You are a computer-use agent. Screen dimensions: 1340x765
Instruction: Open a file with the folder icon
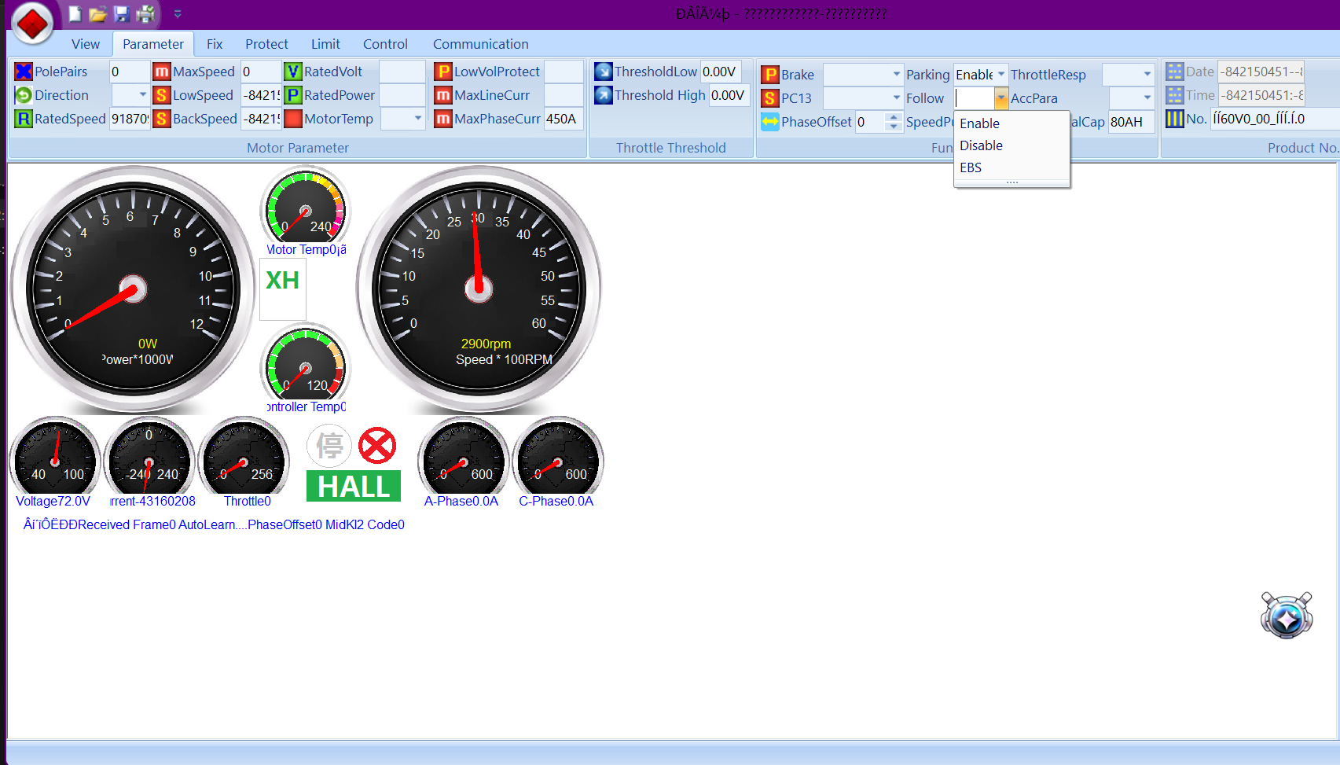(97, 13)
